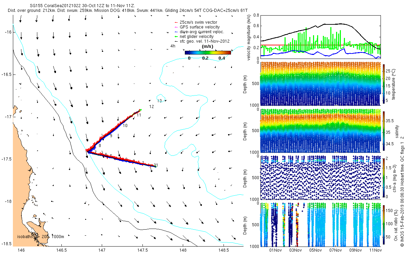Click the '1.5' tick on the chl-a colorbar
Image resolution: width=407 pixels, height=254 pixels.
[389, 167]
